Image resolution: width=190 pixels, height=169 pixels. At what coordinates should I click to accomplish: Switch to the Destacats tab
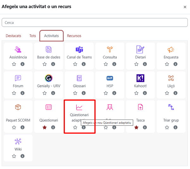coord(13,36)
